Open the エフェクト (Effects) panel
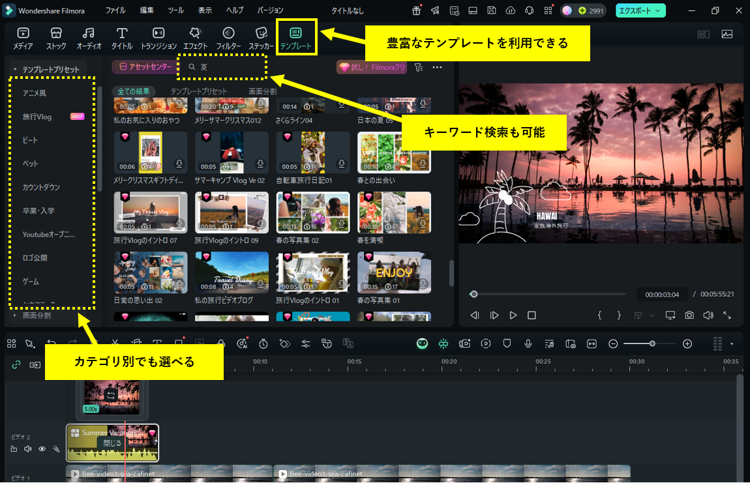 point(195,38)
